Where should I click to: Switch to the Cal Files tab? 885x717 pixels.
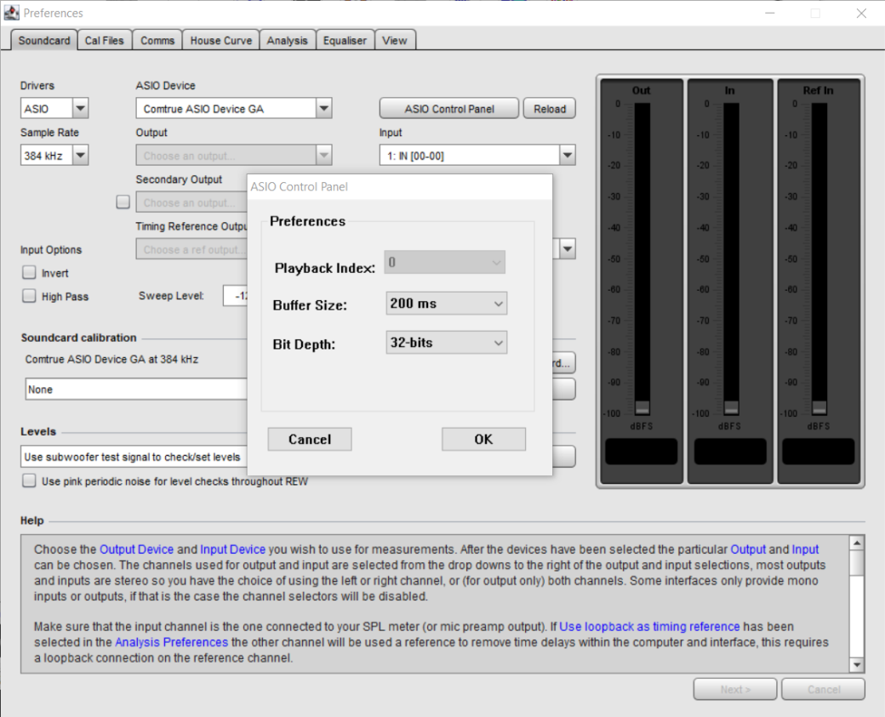click(104, 41)
